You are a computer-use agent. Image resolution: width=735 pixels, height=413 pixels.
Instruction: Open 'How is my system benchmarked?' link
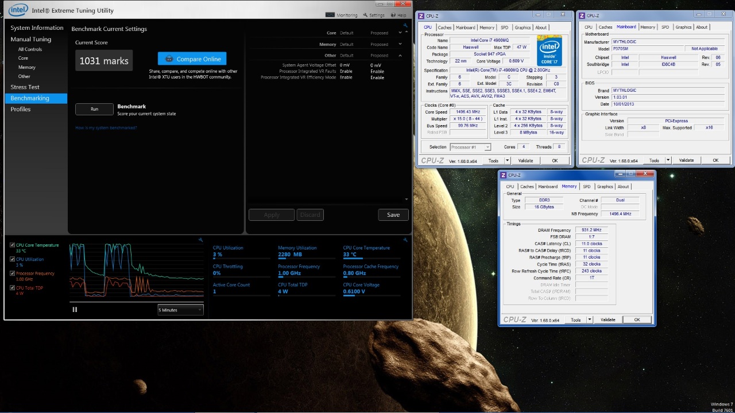coord(106,128)
